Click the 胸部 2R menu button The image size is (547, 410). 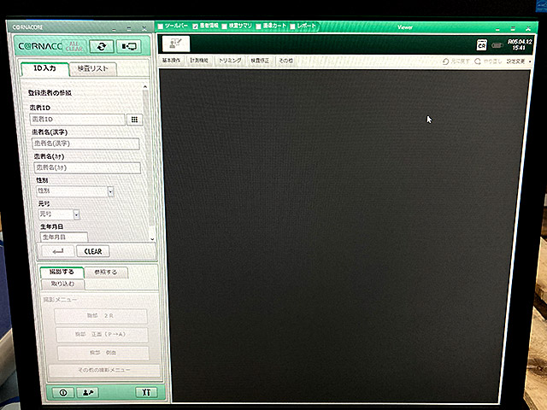[101, 316]
